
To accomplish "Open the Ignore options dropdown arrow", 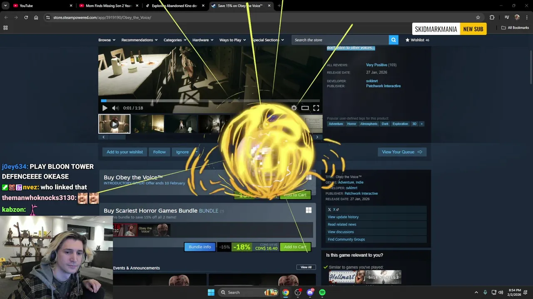I will point(197,152).
